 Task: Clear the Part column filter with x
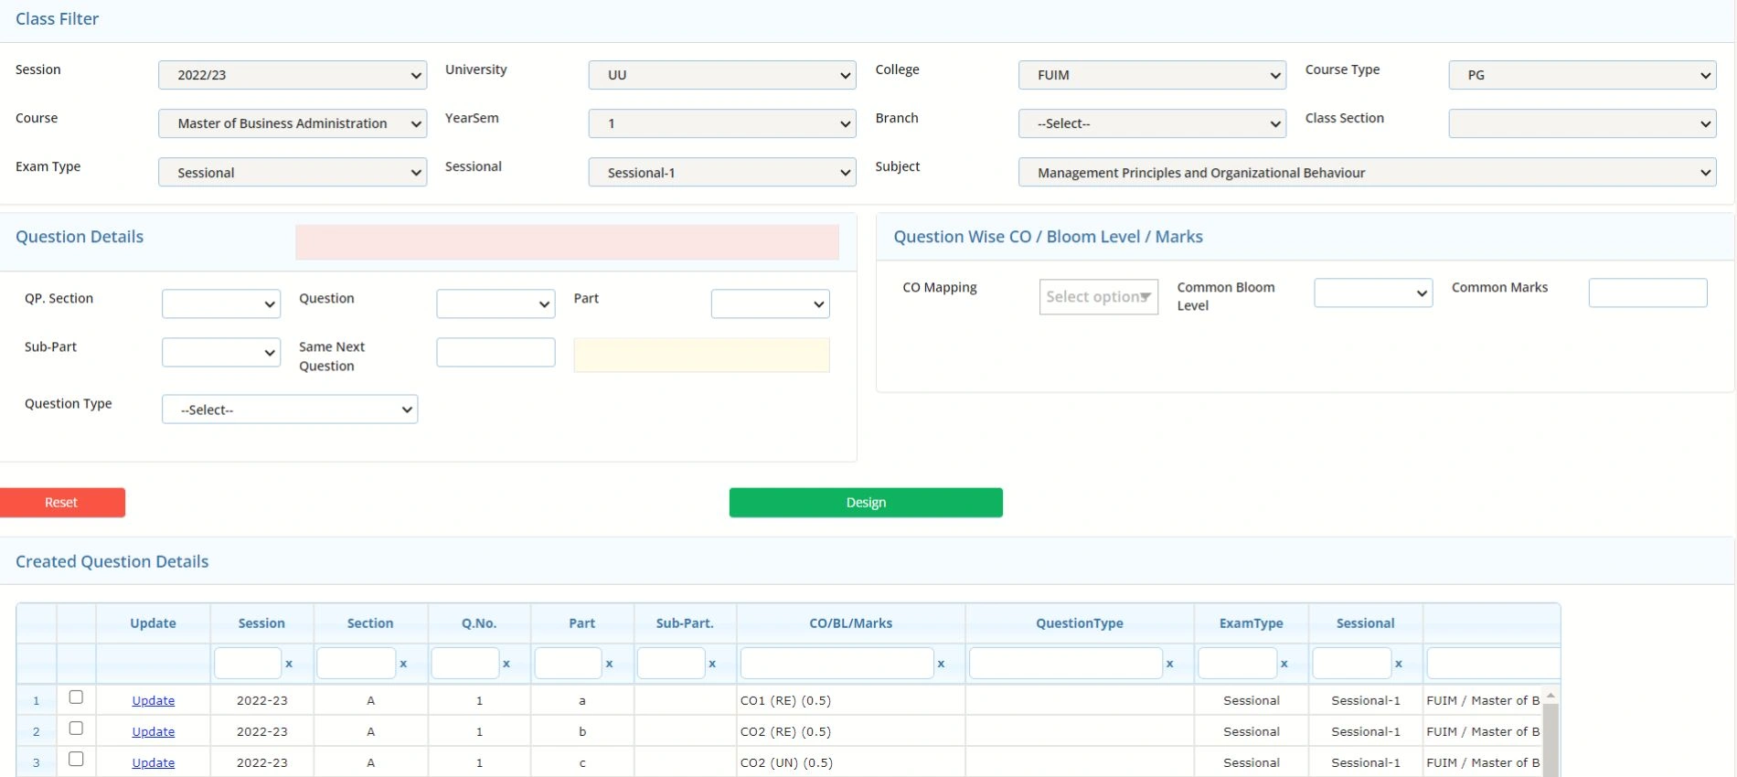pos(609,664)
